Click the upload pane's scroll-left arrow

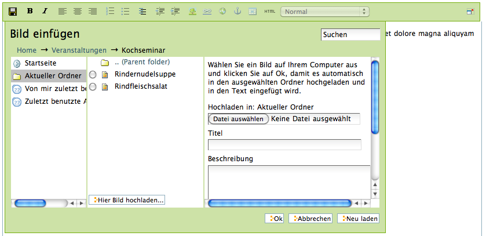(x=357, y=204)
